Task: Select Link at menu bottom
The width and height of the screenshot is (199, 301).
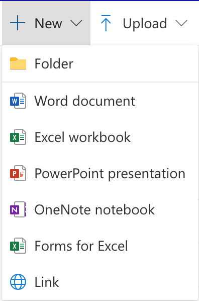Action: pos(100,282)
